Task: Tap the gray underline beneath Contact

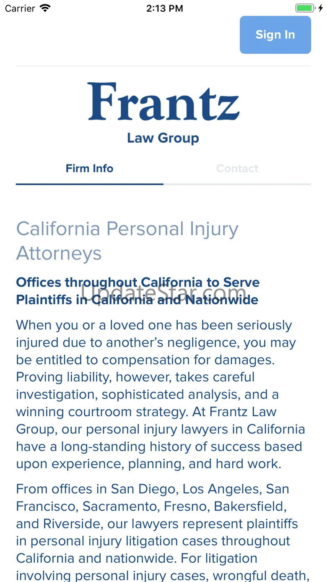Action: click(x=237, y=184)
